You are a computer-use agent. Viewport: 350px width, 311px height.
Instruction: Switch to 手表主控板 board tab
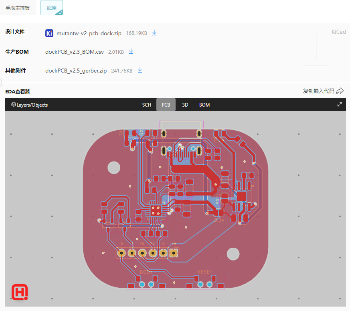coord(18,8)
